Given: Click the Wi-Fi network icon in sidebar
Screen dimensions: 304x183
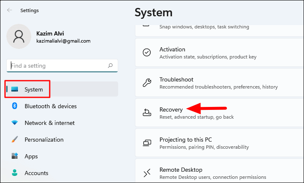Looking at the screenshot, I should point(15,123).
